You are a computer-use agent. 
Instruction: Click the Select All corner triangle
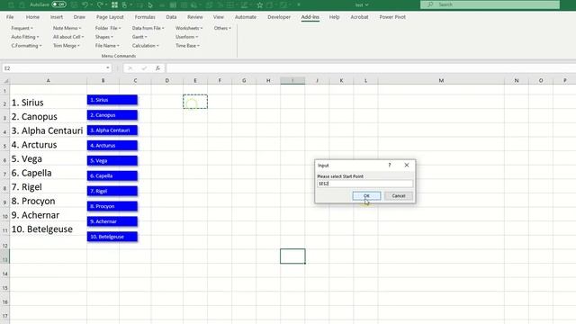(5, 80)
